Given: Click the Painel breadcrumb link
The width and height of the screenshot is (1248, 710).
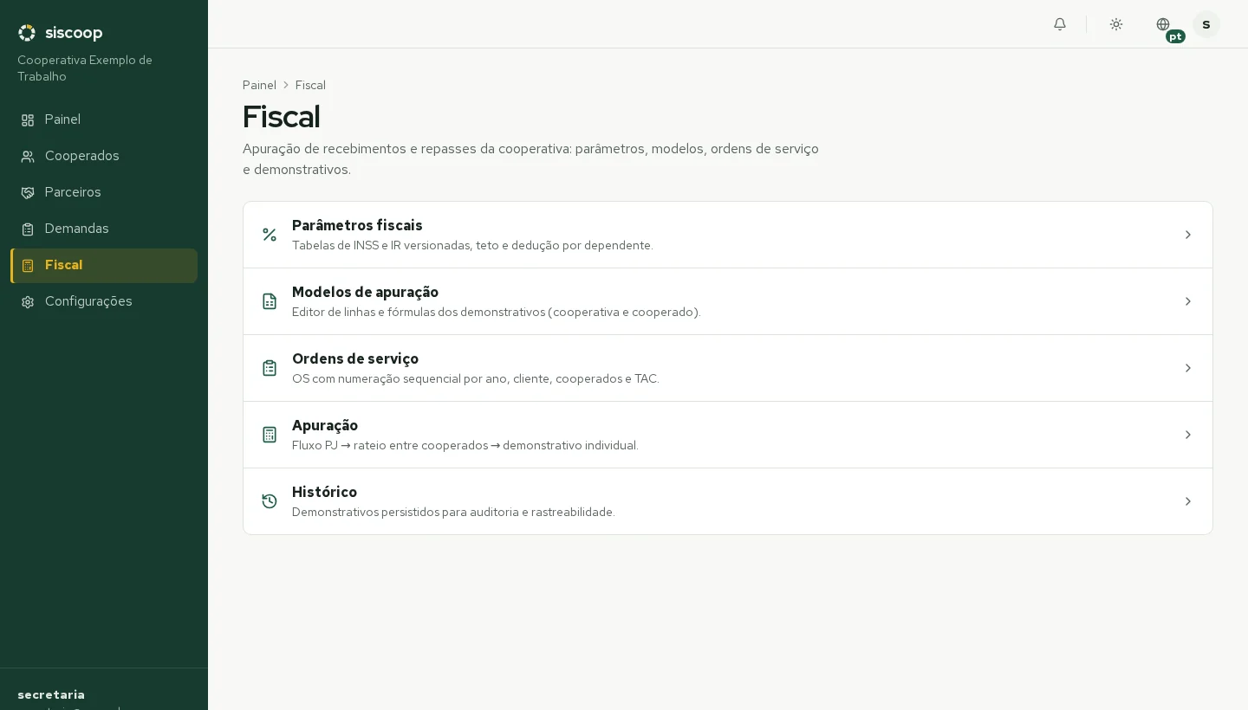Looking at the screenshot, I should (x=259, y=85).
